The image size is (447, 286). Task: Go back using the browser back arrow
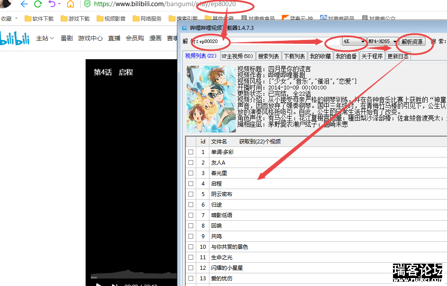click(24, 4)
